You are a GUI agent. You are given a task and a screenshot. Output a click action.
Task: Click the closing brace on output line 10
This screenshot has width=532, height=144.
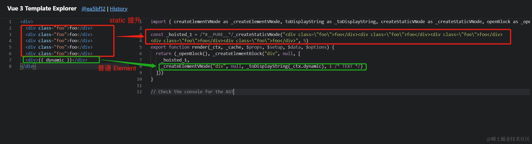pos(152,79)
